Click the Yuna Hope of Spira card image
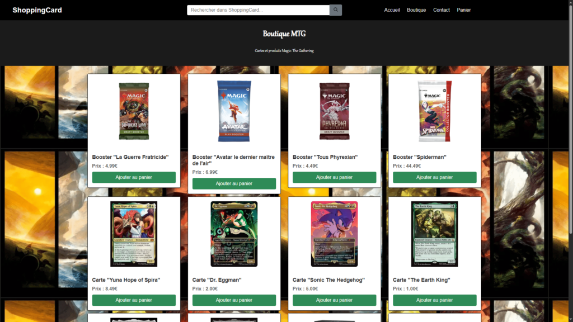 tap(134, 234)
